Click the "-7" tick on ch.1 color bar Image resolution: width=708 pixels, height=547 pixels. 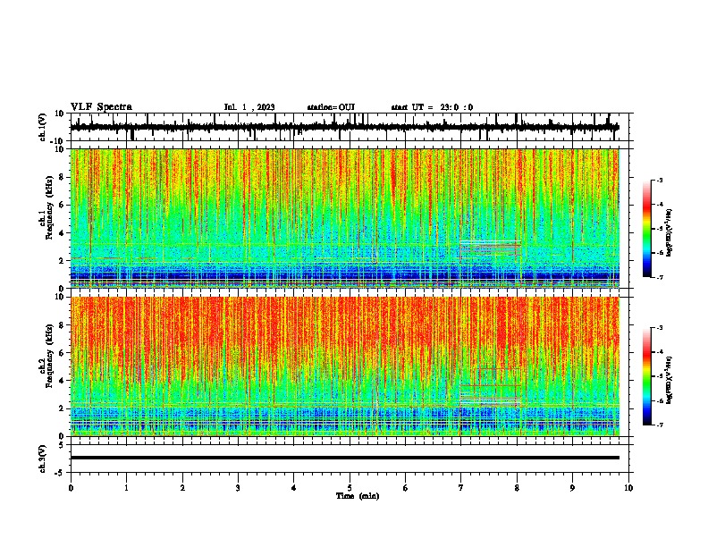(x=660, y=277)
